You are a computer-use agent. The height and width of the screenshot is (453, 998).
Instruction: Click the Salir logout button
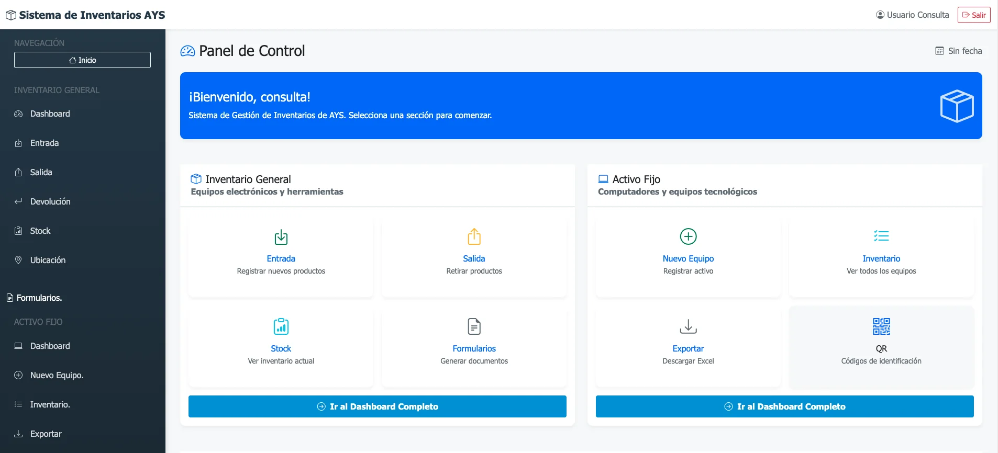974,15
